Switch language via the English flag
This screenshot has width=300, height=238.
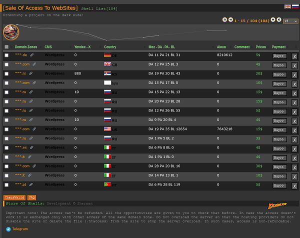click(x=287, y=6)
